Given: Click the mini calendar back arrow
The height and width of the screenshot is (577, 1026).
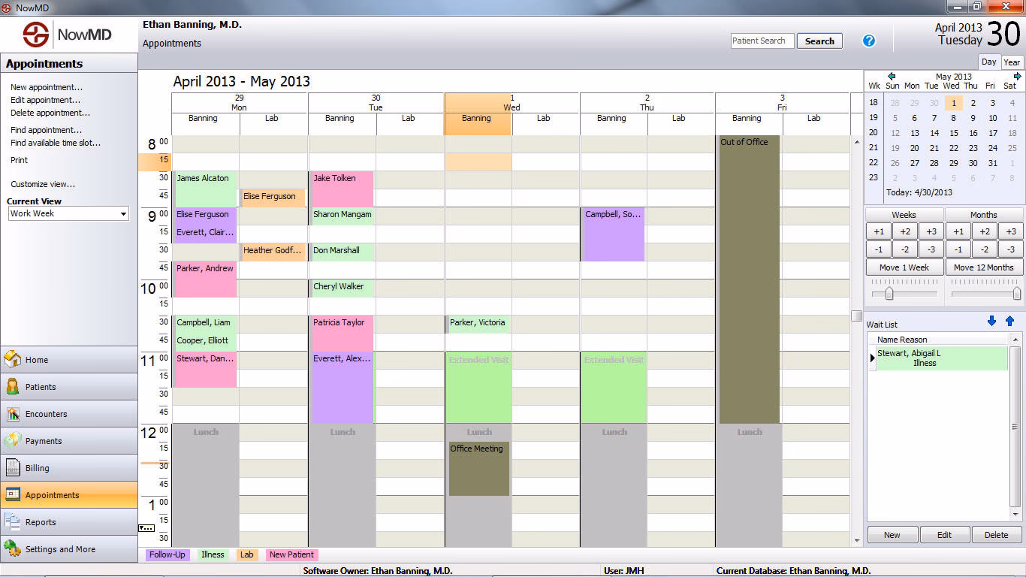Looking at the screenshot, I should 893,76.
